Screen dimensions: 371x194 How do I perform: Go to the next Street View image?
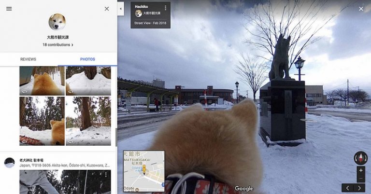(360, 188)
